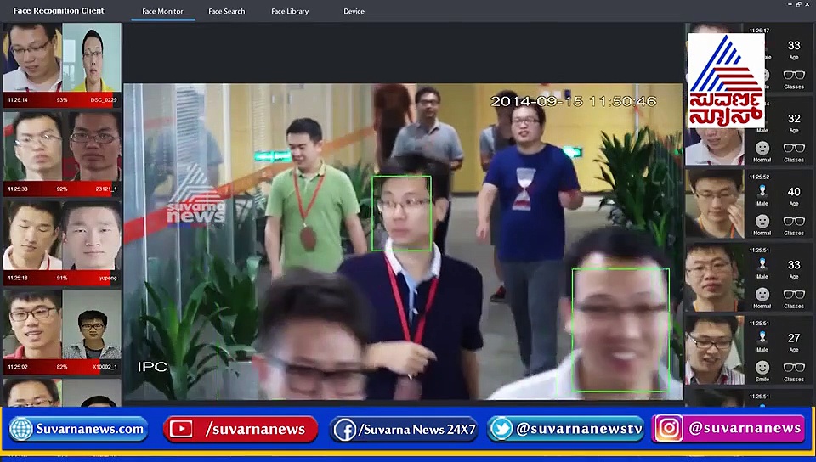Select the face snapshot of the Age 27 record
Image resolution: width=816 pixels, height=462 pixels.
[x=715, y=350]
